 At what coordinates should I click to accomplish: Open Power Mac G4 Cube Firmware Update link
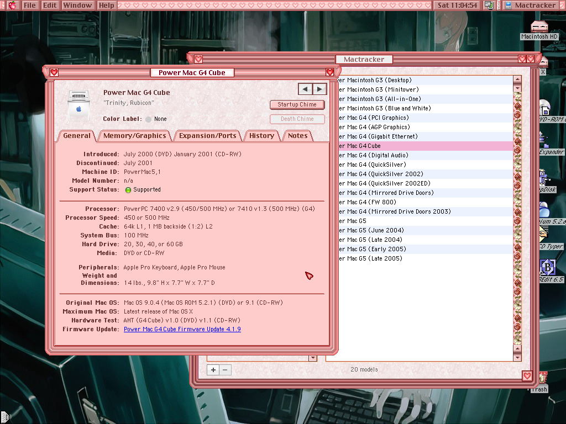pos(182,329)
